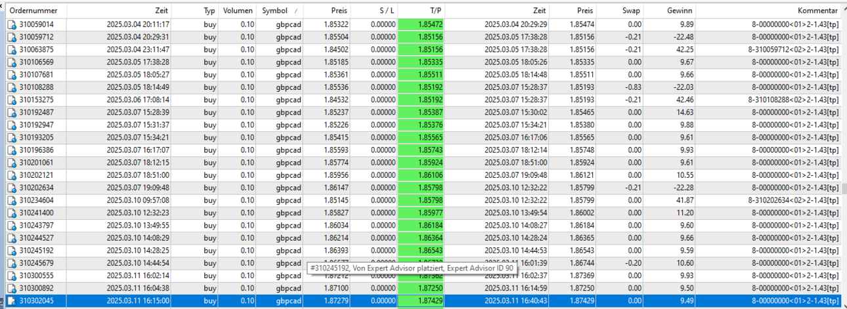
Task: Click the order icon for 310193205
Action: point(12,138)
